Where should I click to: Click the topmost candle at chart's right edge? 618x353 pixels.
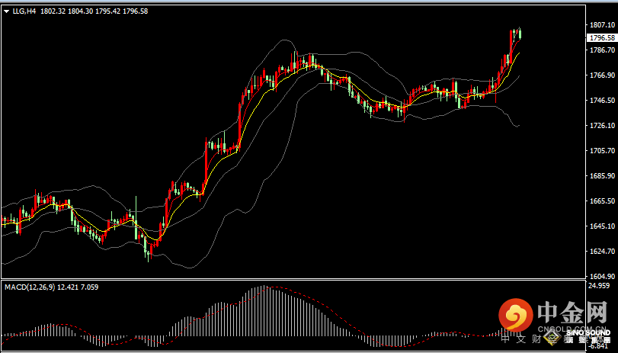(x=519, y=32)
